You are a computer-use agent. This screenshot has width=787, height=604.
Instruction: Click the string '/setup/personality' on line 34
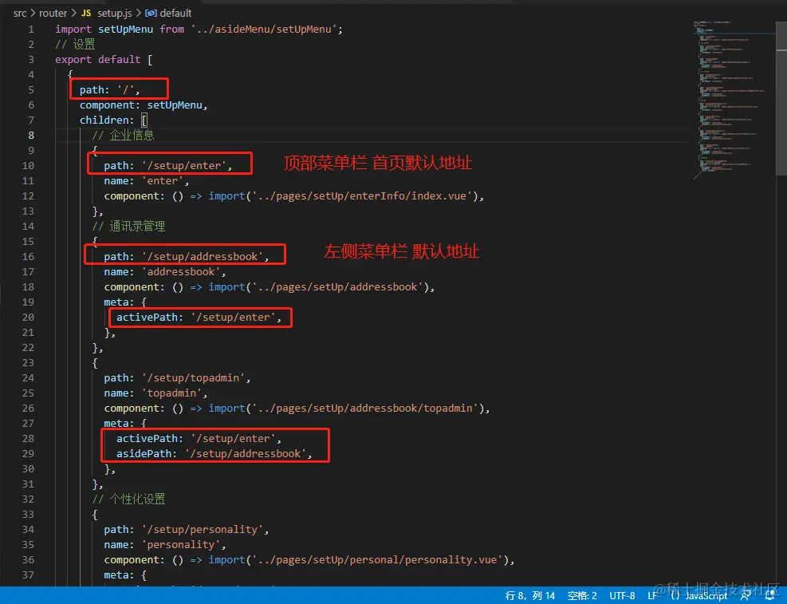(x=203, y=529)
